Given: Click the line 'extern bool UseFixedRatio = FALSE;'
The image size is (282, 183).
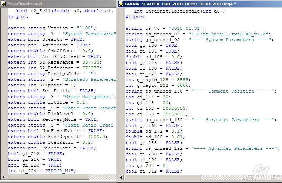Looking at the screenshot, I should coord(56,131).
